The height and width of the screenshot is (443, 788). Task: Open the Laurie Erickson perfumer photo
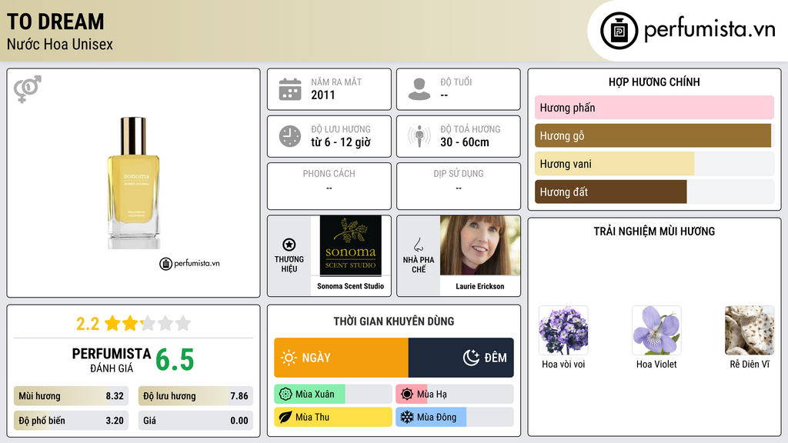pos(480,245)
